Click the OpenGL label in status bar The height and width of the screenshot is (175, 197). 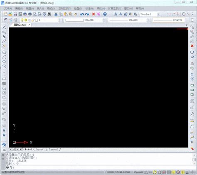point(138,172)
